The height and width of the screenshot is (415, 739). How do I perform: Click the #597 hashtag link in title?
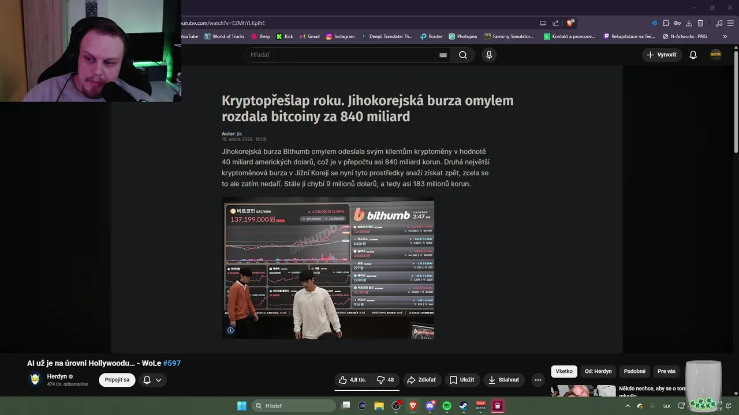click(172, 363)
